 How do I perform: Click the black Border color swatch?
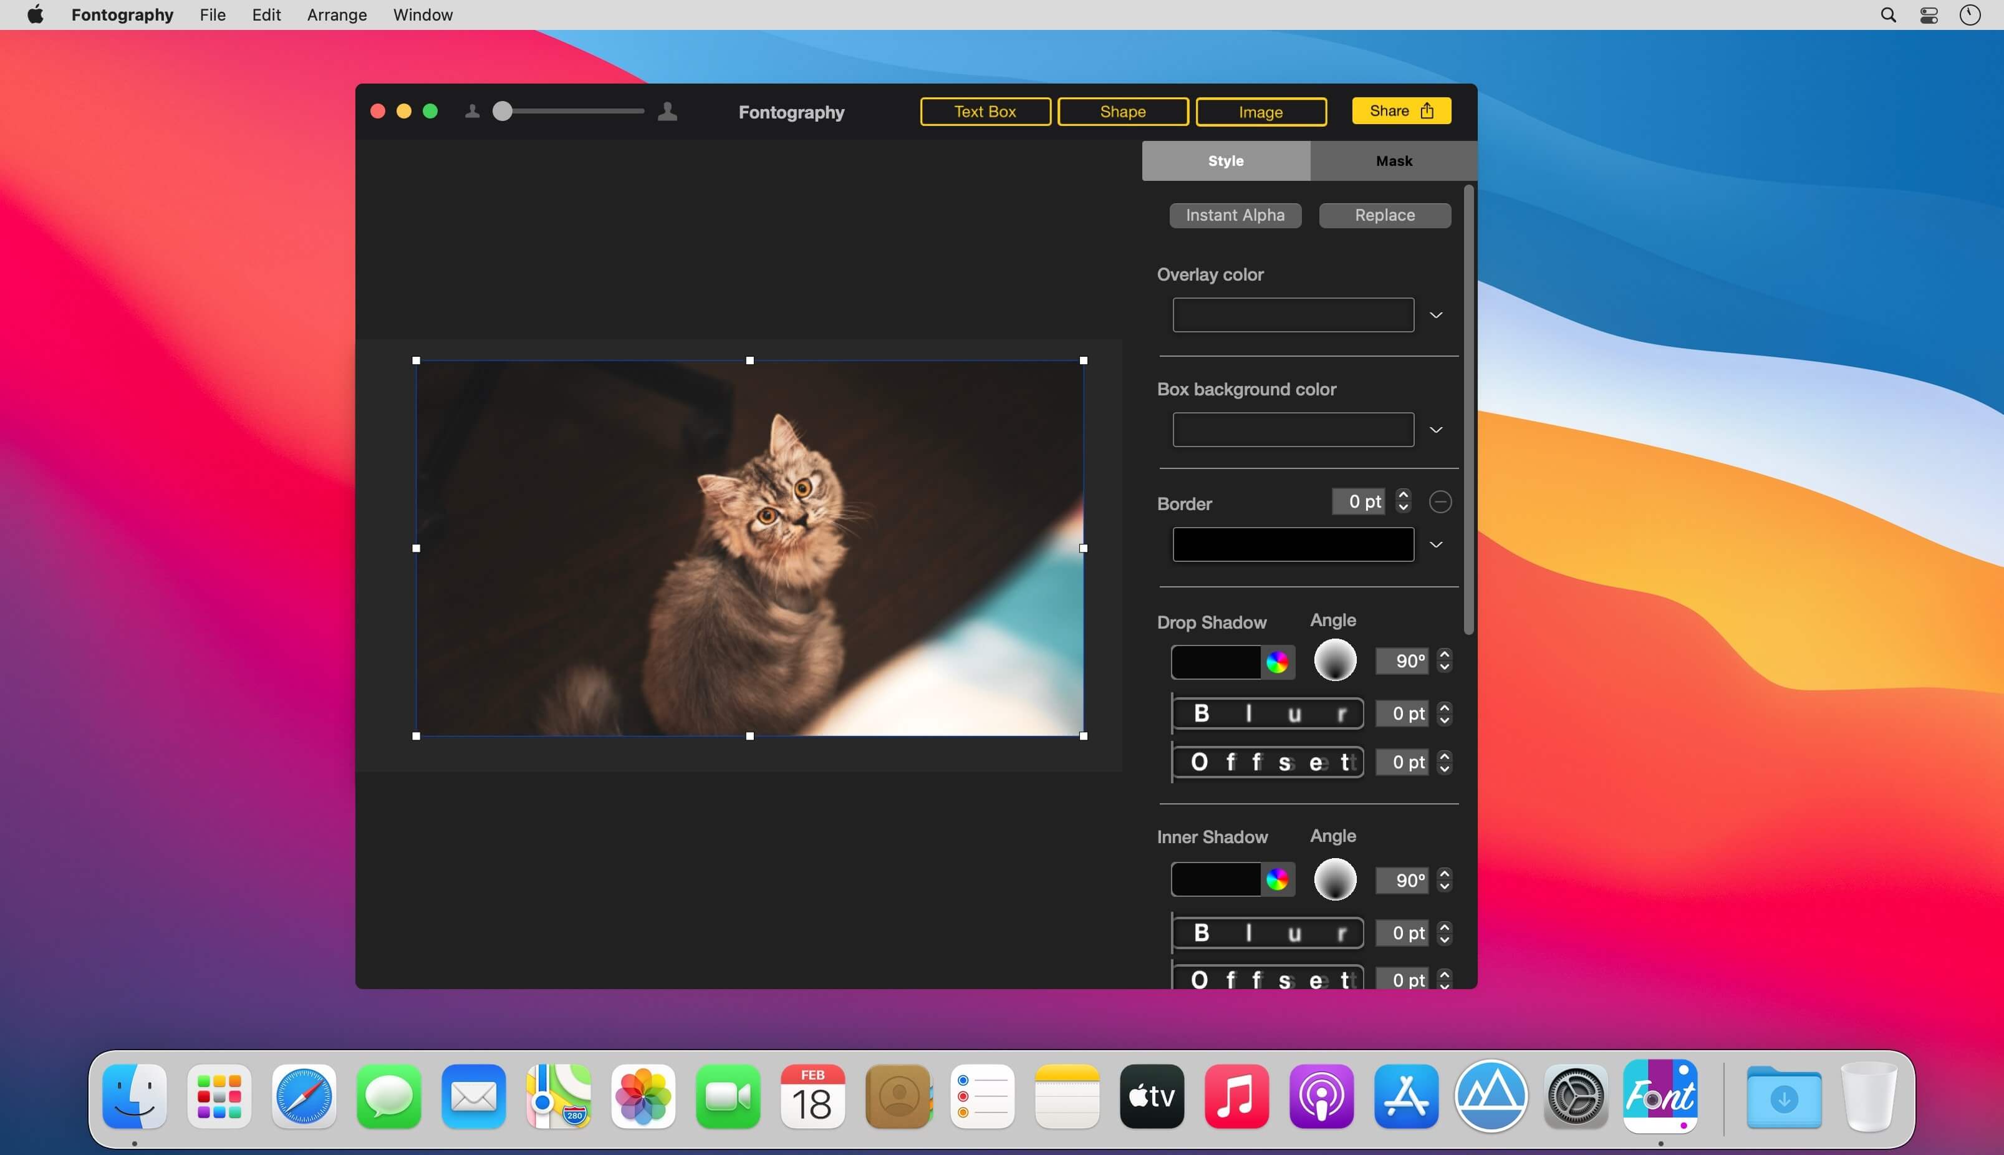point(1293,544)
